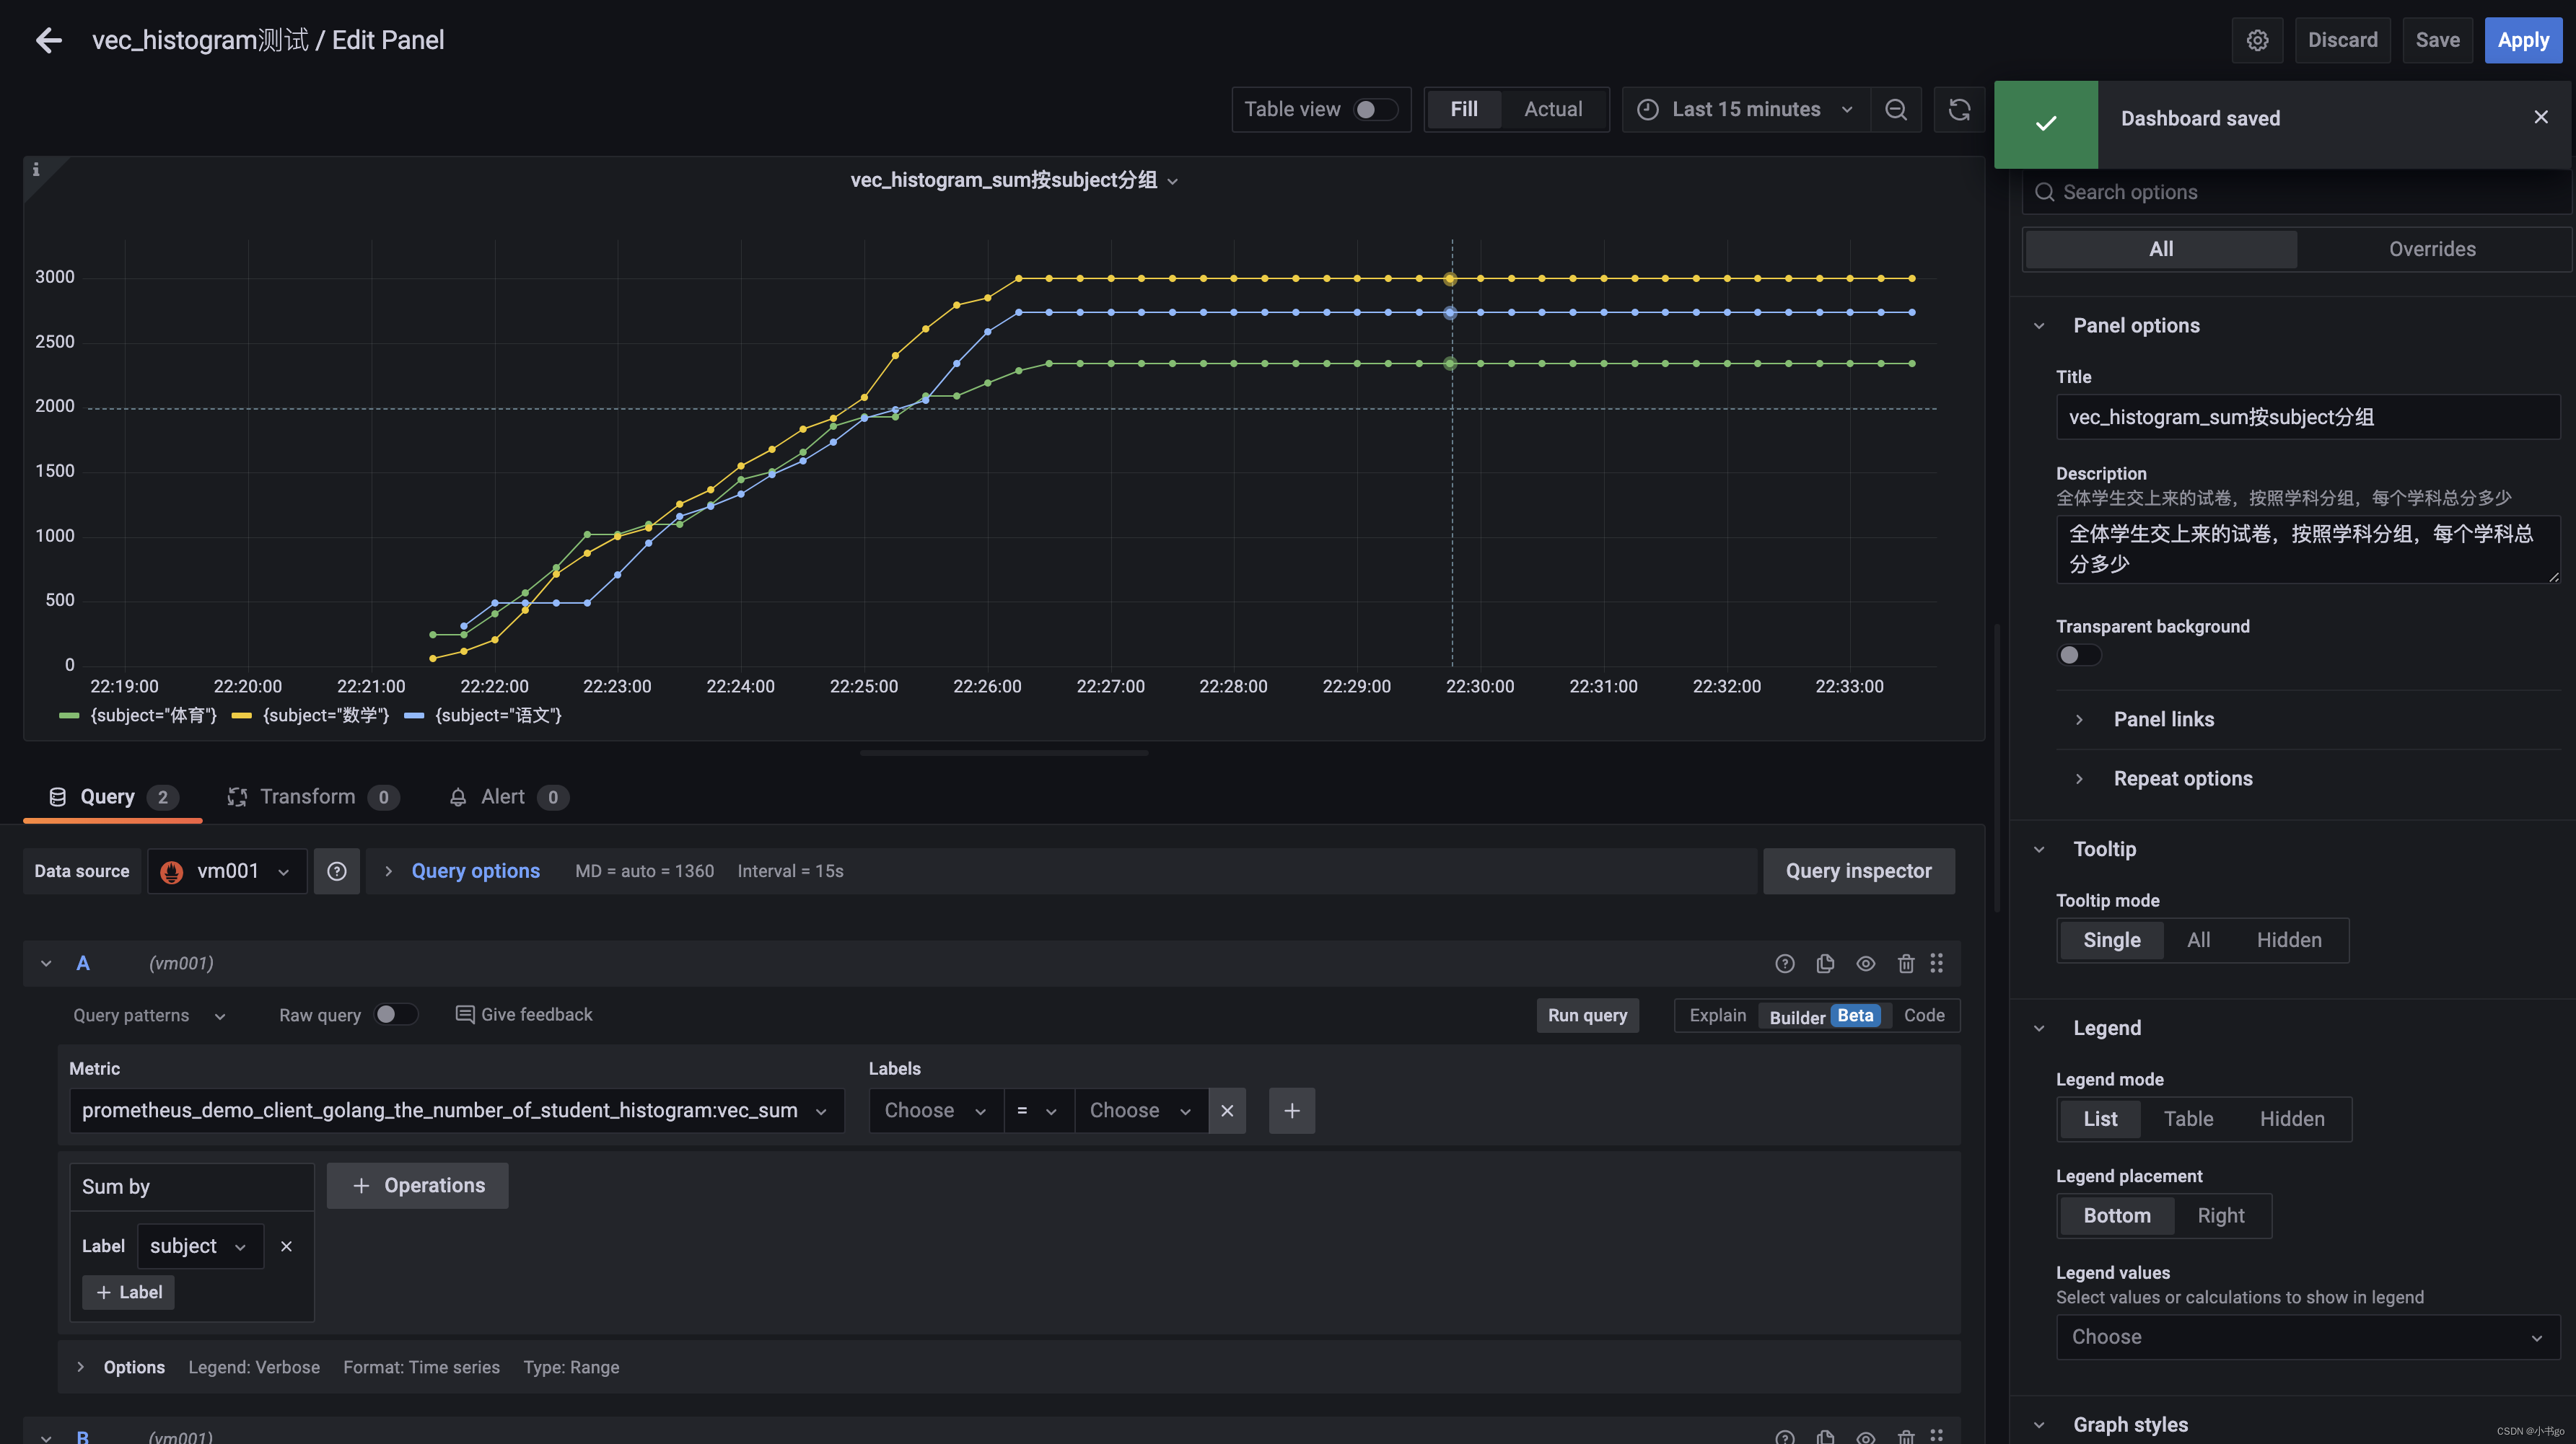Click the yellow 数学 legend color swatch

click(x=241, y=716)
